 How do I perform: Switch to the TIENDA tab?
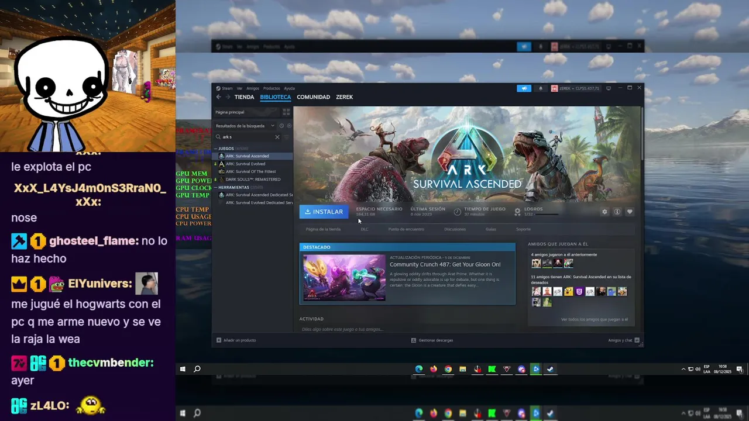pos(244,97)
